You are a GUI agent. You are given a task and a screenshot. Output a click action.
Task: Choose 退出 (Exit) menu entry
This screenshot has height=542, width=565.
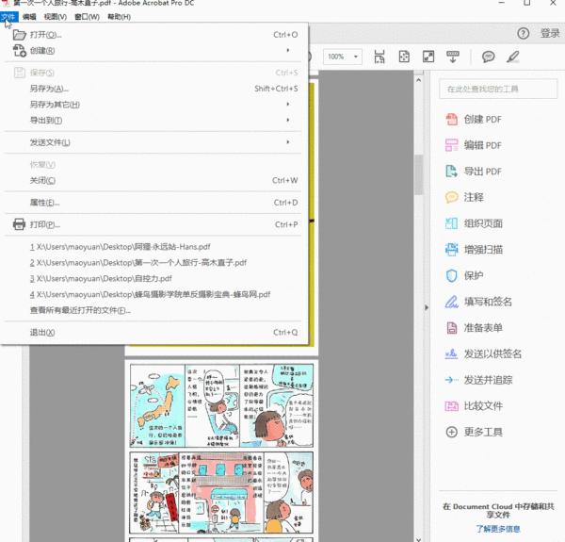point(153,333)
